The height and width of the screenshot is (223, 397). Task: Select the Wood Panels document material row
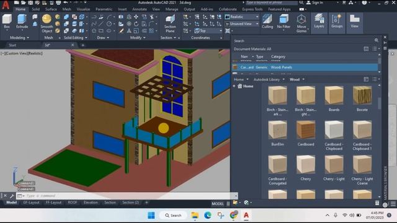(x=305, y=68)
